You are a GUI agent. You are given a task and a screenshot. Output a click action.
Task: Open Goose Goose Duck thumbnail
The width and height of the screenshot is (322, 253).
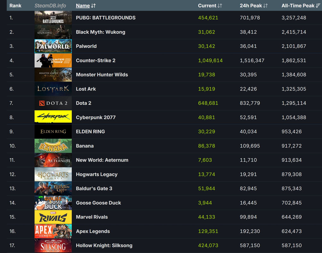coord(53,203)
